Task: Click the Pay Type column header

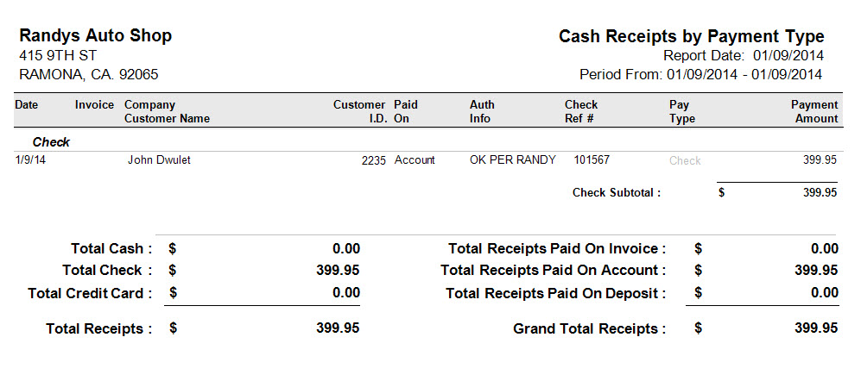Action: click(x=682, y=111)
